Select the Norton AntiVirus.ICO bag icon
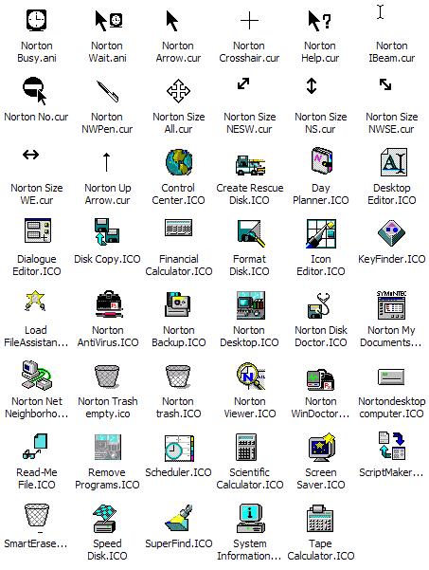 pos(109,303)
